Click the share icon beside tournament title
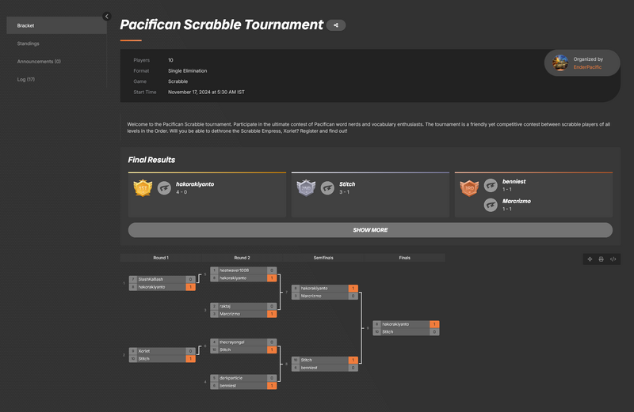This screenshot has width=634, height=412. 336,25
